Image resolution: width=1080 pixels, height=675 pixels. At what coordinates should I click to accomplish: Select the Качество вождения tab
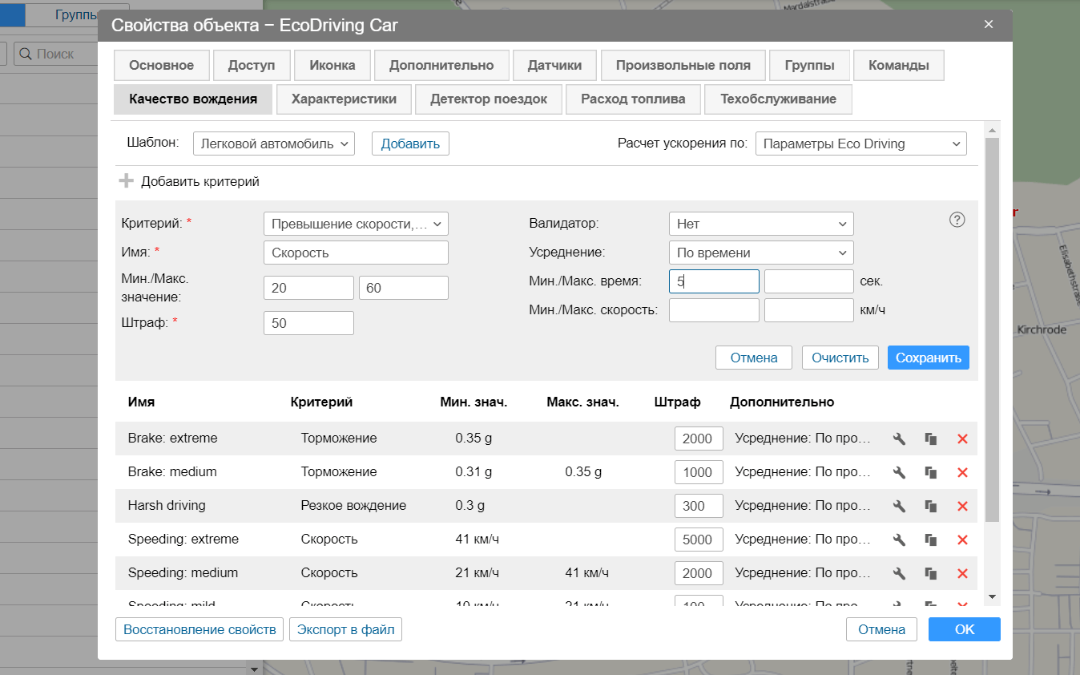193,99
